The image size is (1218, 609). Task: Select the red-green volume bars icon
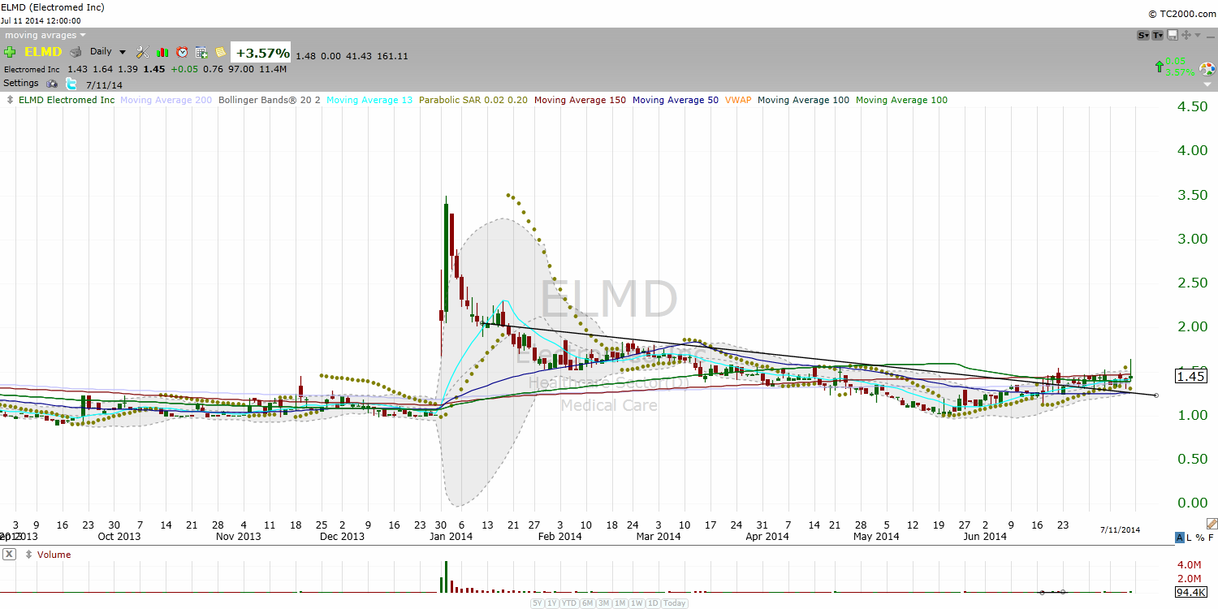pos(162,51)
